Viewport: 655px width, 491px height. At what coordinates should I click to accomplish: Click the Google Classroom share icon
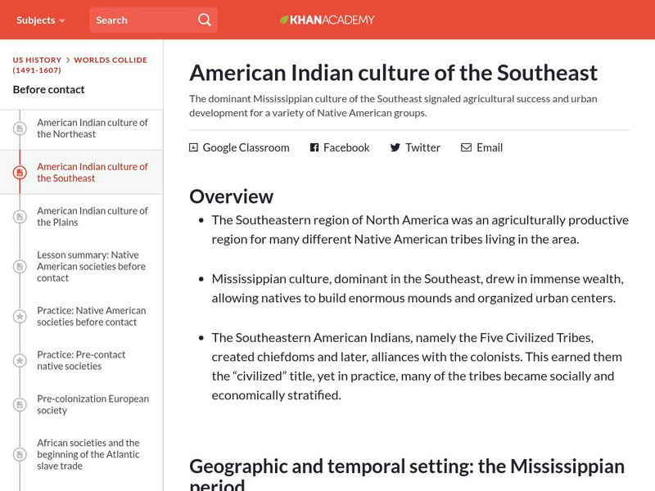pos(193,147)
